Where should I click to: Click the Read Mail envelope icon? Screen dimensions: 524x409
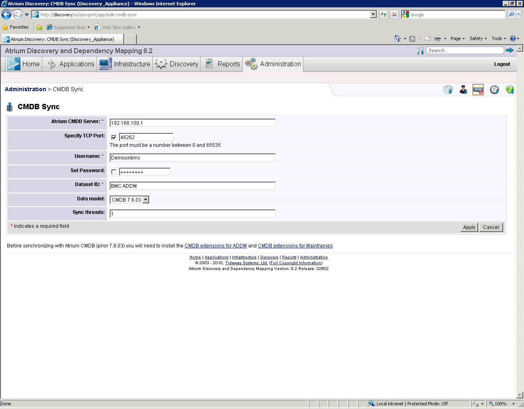point(428,38)
